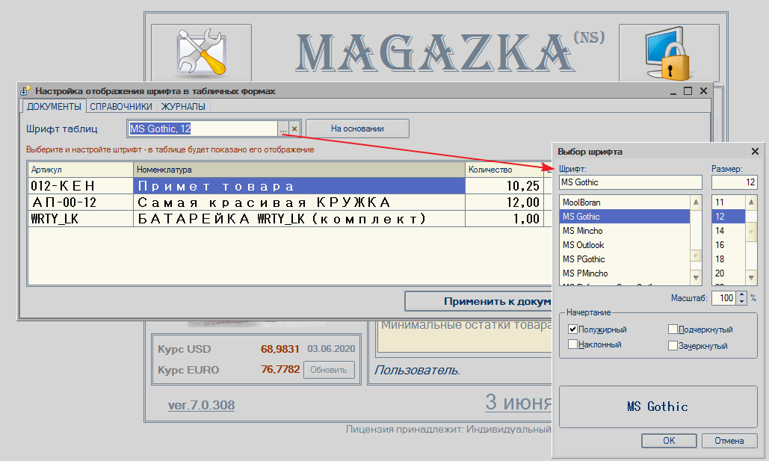Close the Выбор шрифта dialog
Screen dimensions: 769x461
point(756,152)
